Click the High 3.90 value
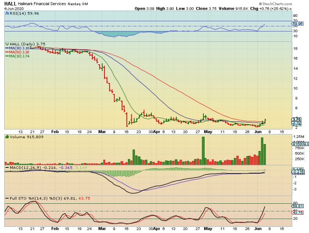The image size is (309, 233). coord(165,9)
